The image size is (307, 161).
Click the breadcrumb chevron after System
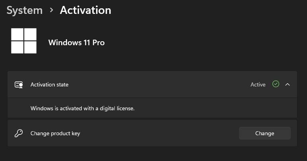51,10
